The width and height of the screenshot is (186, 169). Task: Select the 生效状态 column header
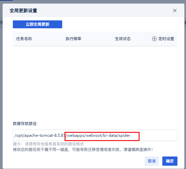click(x=123, y=39)
